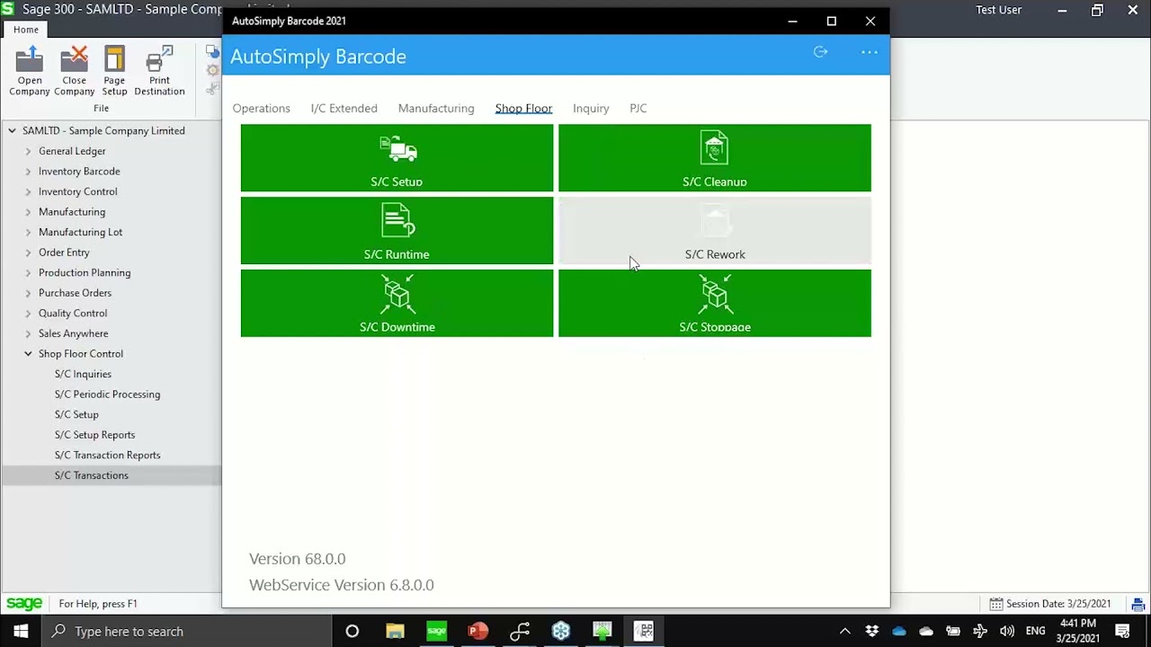
Task: Open the green arrow app on the taskbar
Action: pos(602,631)
